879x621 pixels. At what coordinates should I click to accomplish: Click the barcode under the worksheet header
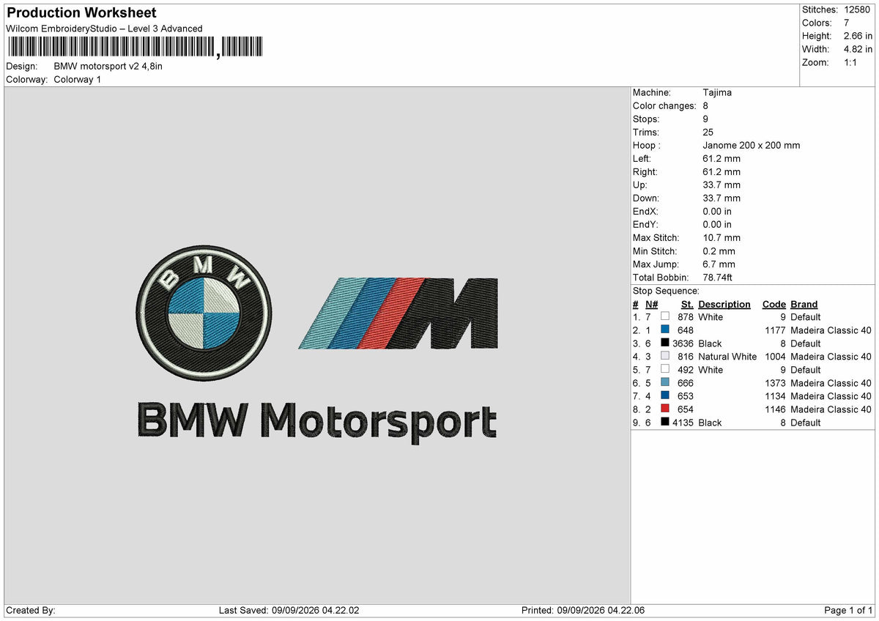pyautogui.click(x=134, y=48)
